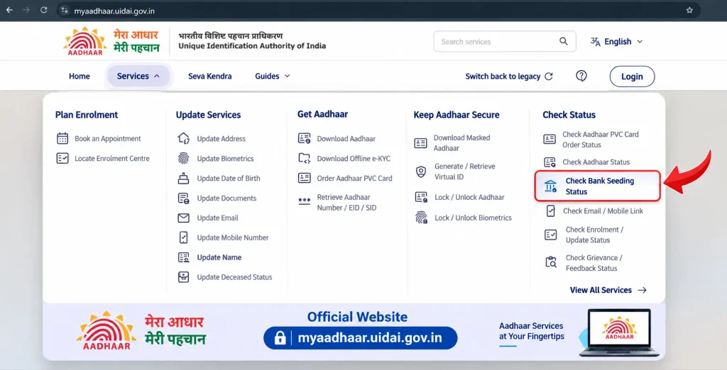Open the English language selector
The height and width of the screenshot is (370, 727).
[617, 42]
